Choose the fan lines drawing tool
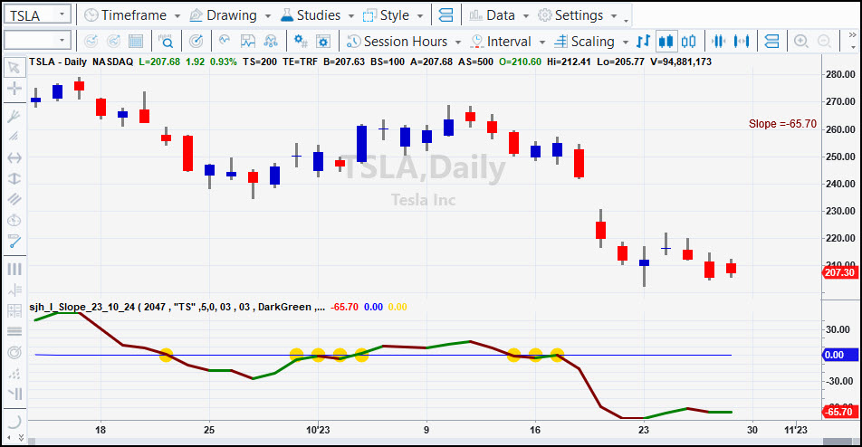 14,137
